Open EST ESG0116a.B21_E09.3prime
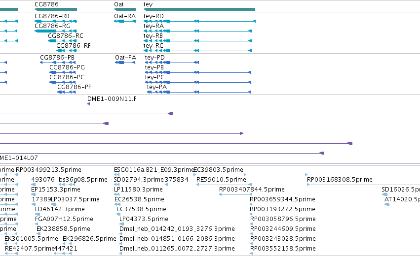 (x=154, y=170)
